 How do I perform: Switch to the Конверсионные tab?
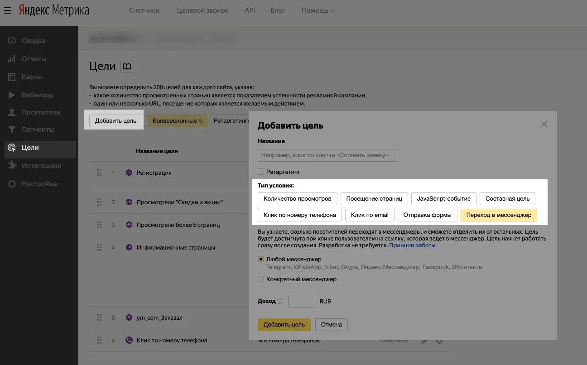click(x=178, y=121)
